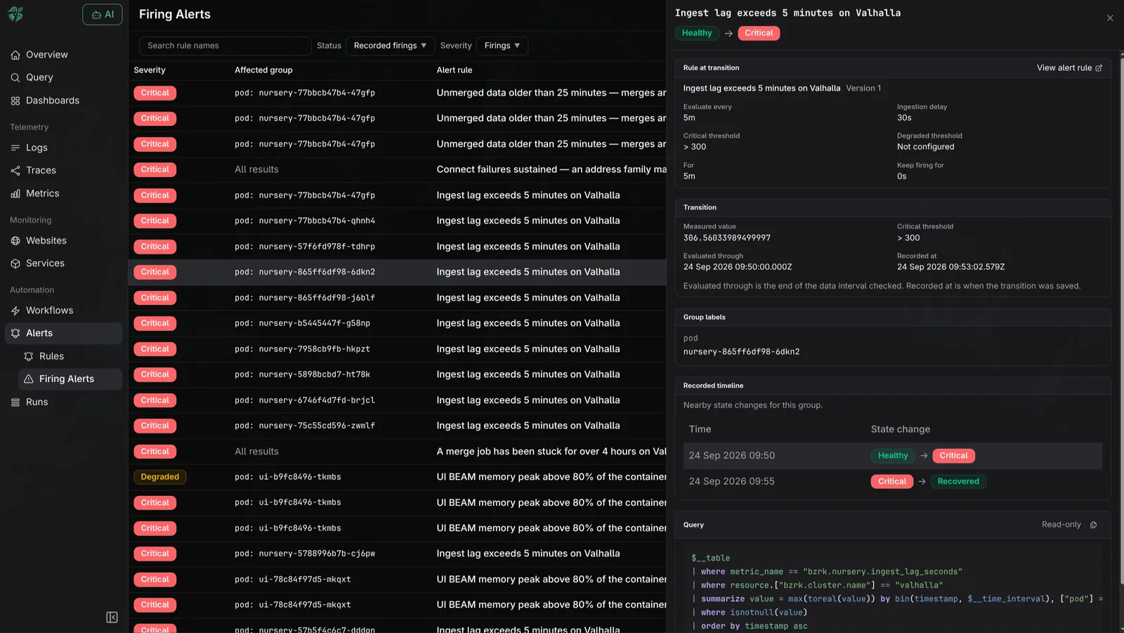Open the Connect failures sustained alert row

[397, 169]
